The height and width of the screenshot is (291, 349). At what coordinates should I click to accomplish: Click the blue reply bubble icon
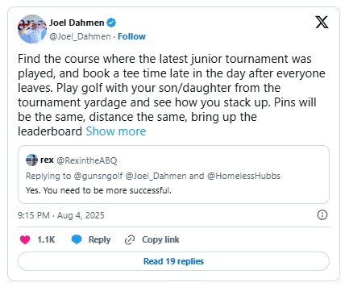coord(77,239)
